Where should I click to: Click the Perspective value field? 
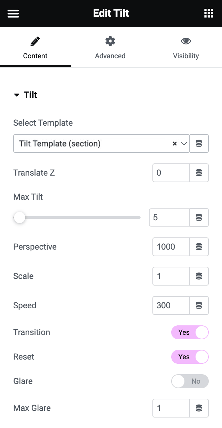coord(171,247)
